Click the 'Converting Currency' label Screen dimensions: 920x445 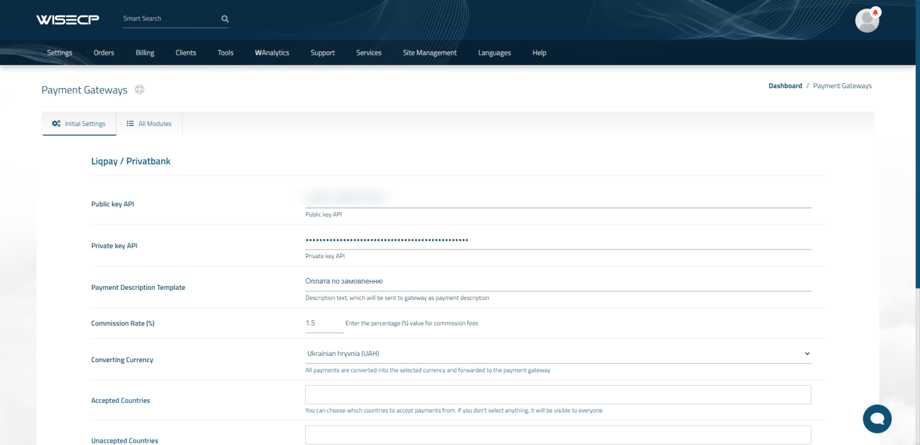click(x=122, y=360)
